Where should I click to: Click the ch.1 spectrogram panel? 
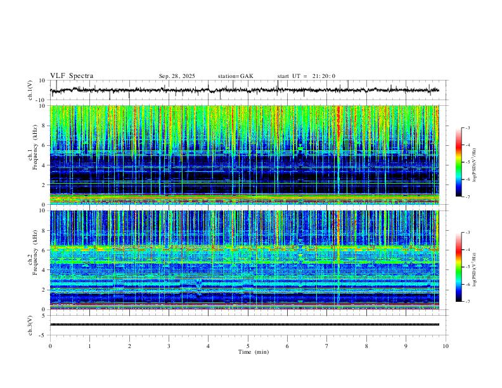click(245, 155)
